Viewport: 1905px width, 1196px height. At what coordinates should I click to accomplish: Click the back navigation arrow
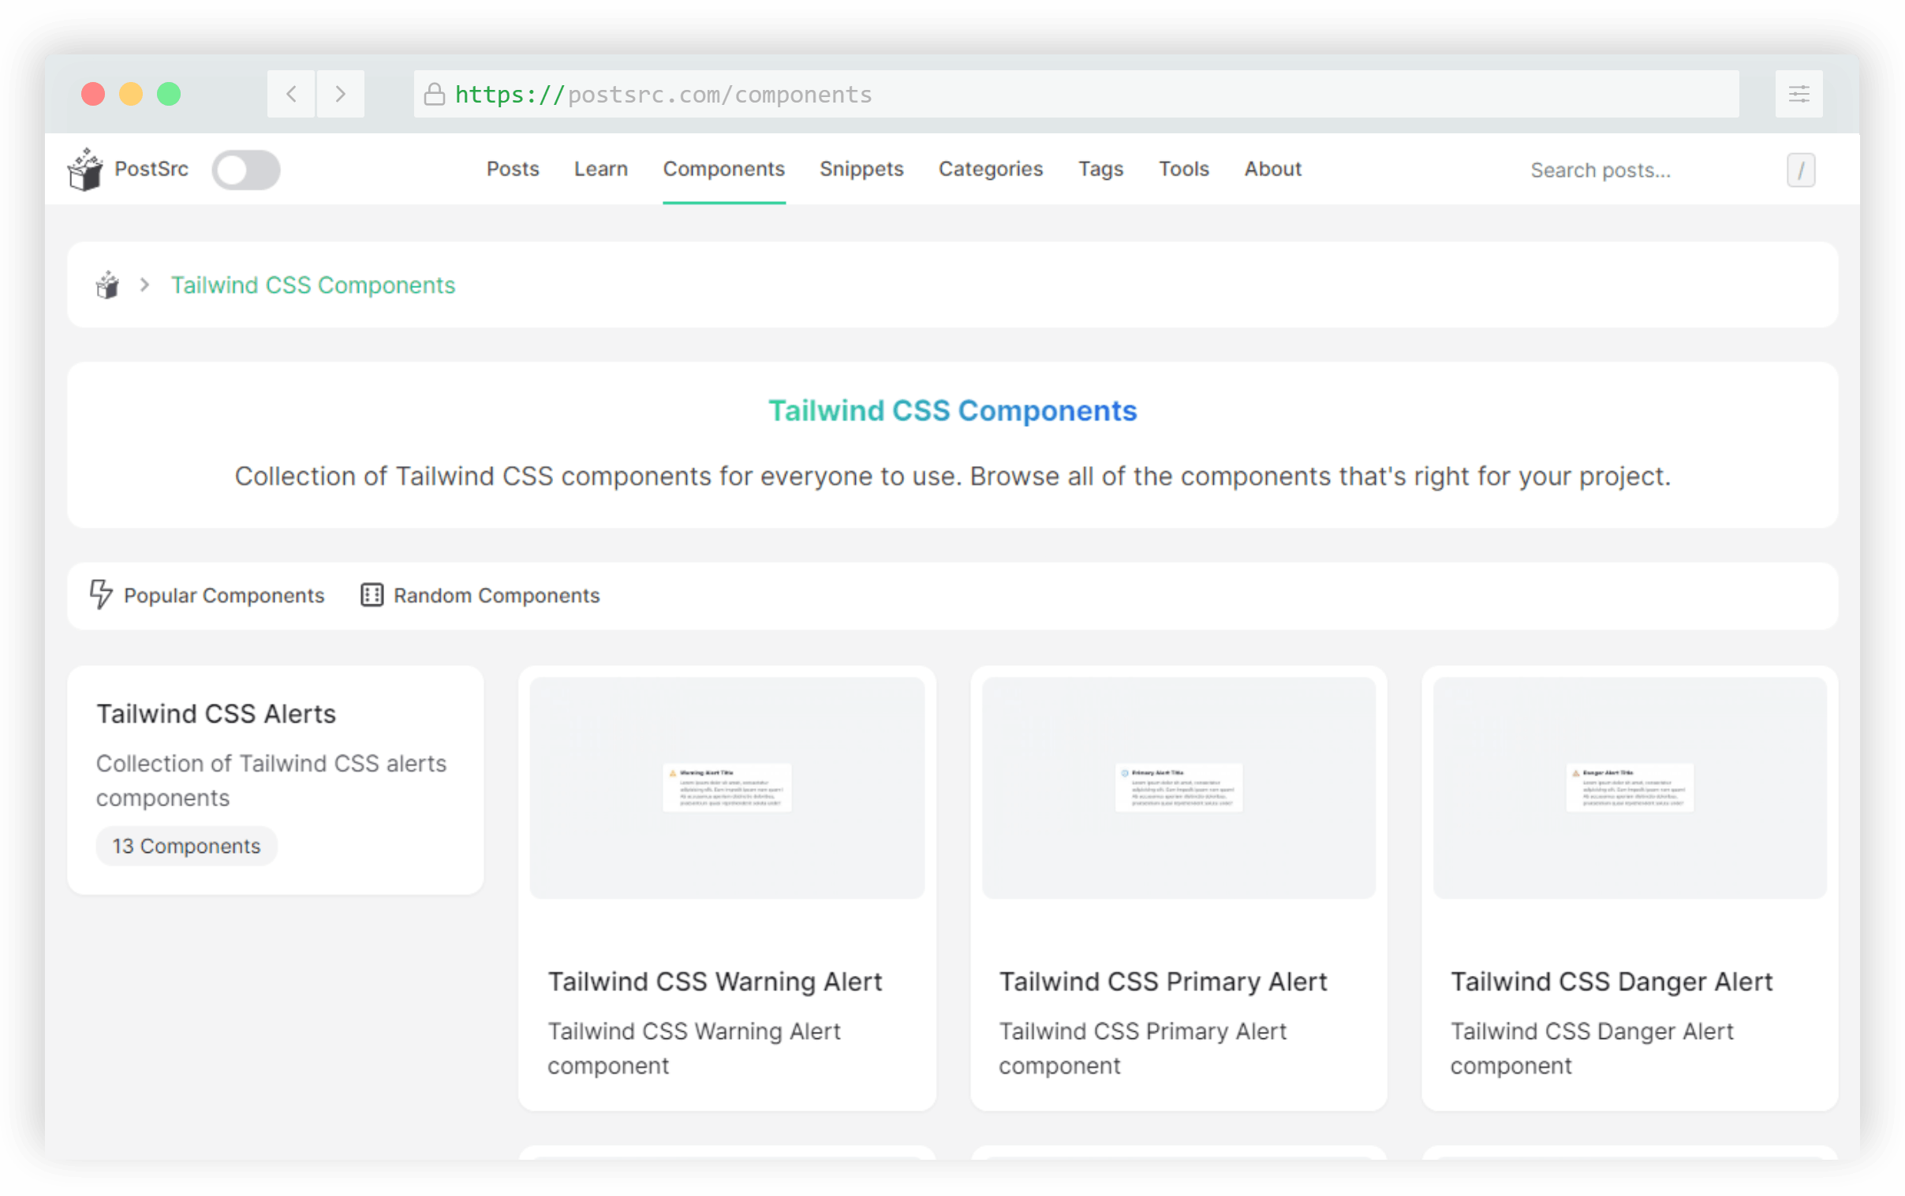pos(290,93)
